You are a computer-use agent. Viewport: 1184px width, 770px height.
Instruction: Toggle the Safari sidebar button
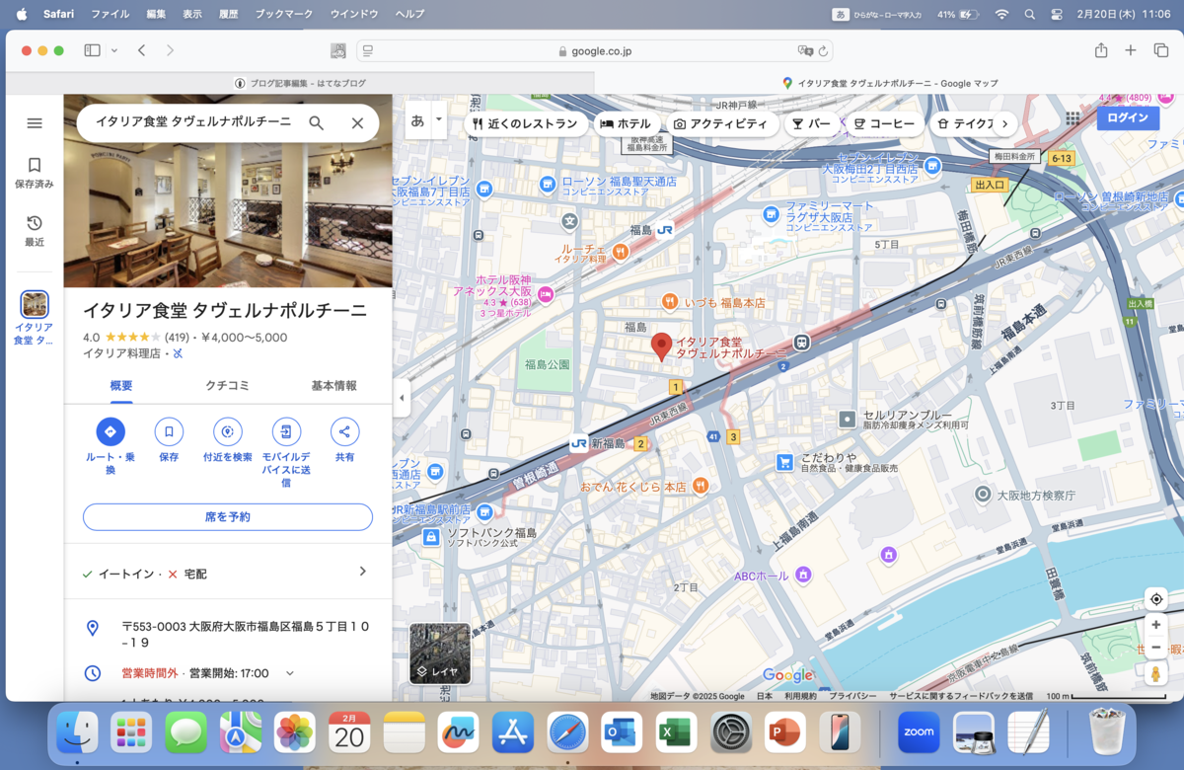point(92,50)
